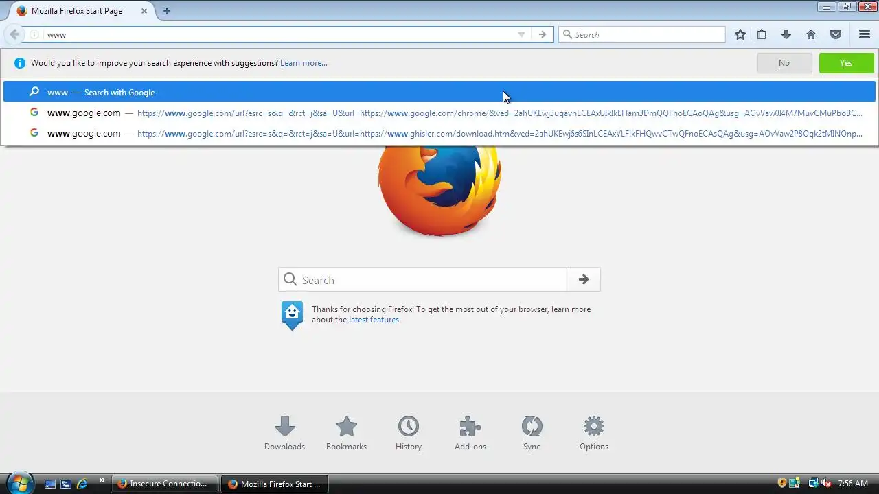Click the Go arrow in address bar

point(543,34)
